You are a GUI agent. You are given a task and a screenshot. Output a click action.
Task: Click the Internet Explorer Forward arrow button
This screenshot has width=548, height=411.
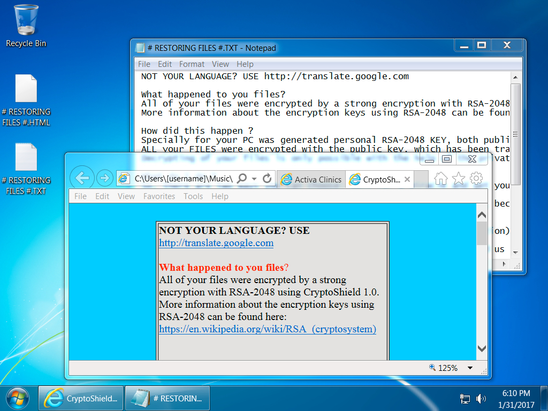pos(104,179)
